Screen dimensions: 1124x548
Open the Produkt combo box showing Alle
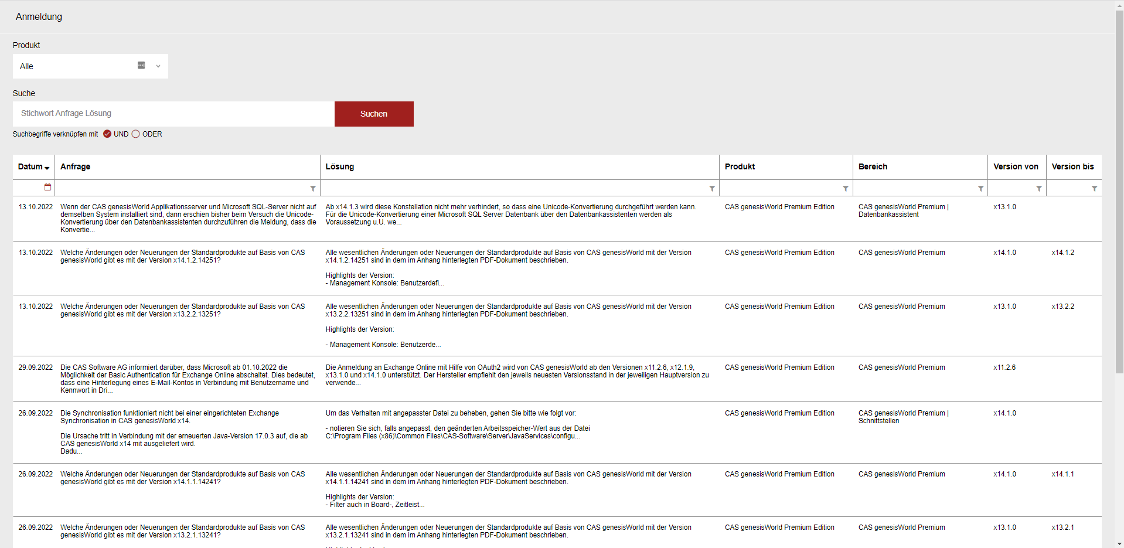point(90,66)
